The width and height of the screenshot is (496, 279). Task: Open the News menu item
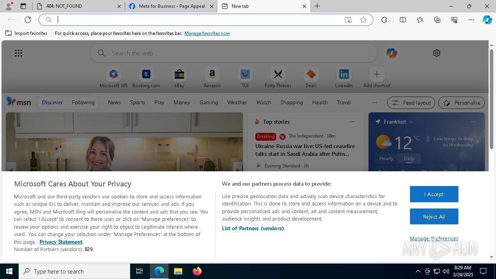pyautogui.click(x=114, y=102)
